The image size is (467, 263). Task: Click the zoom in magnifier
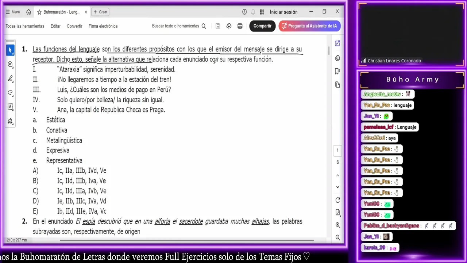pyautogui.click(x=337, y=225)
